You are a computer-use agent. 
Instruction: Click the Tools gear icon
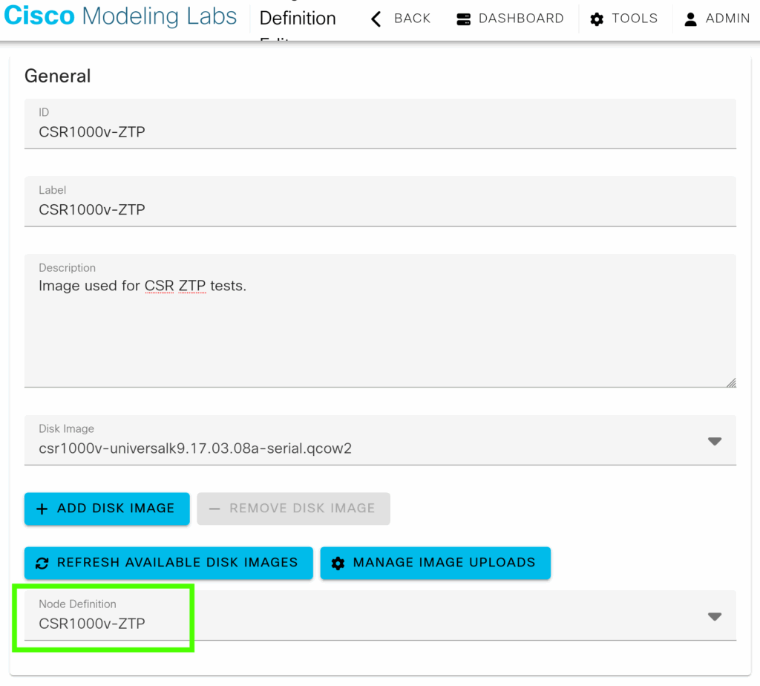597,19
